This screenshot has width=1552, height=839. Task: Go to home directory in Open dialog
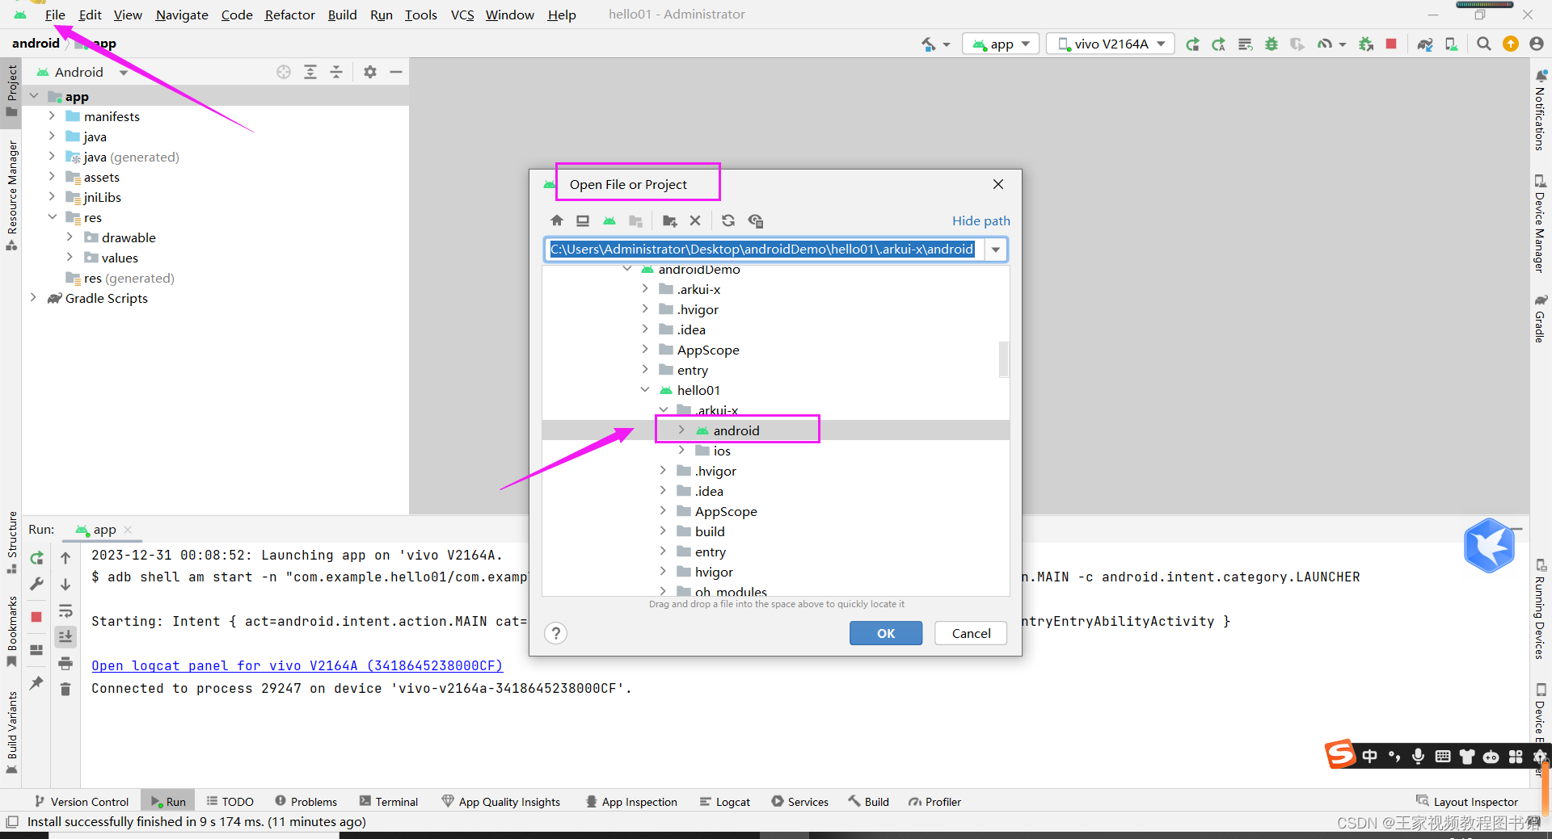point(557,220)
